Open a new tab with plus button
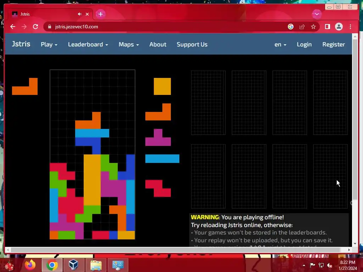Image resolution: width=363 pixels, height=272 pixels. point(100,14)
